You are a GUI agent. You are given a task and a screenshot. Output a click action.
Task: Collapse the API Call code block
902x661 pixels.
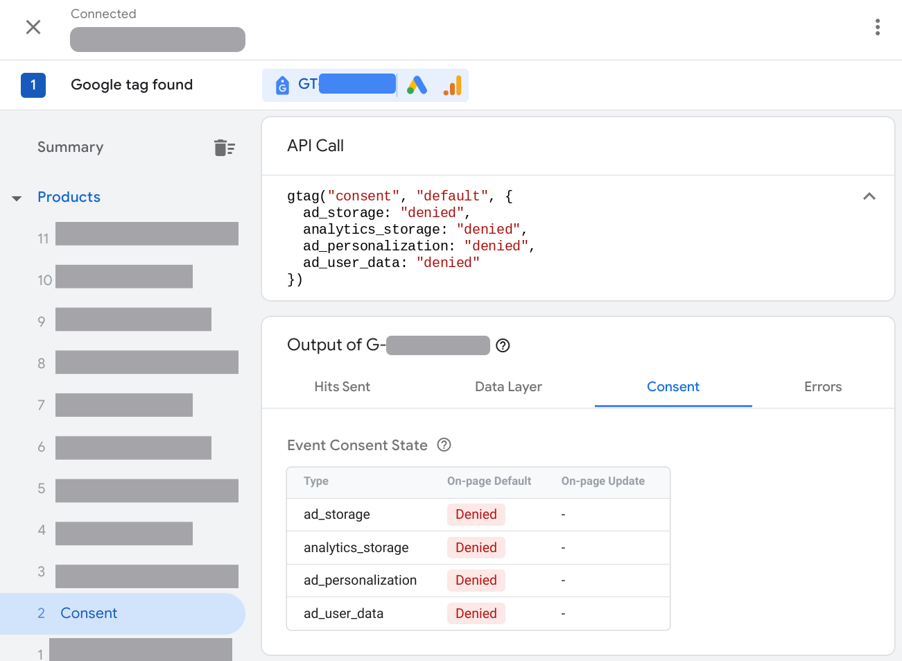869,196
